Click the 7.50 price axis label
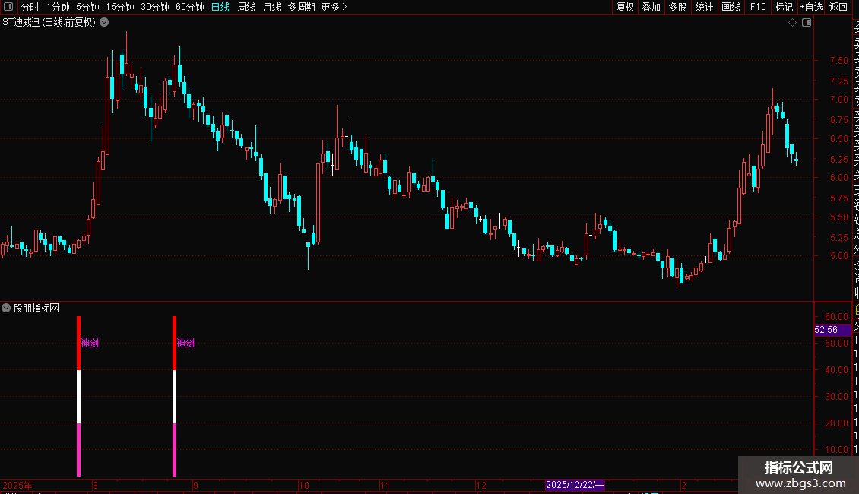Screen dimensions: 859x494 pyautogui.click(x=838, y=60)
